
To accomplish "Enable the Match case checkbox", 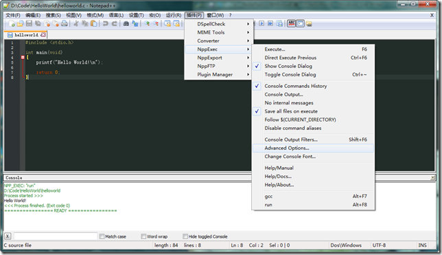I will tap(102, 236).
